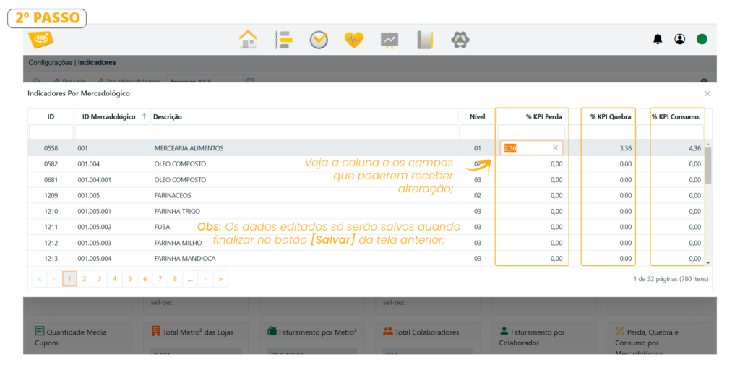The width and height of the screenshot is (740, 378).
Task: Open the user profile icon
Action: 679,39
